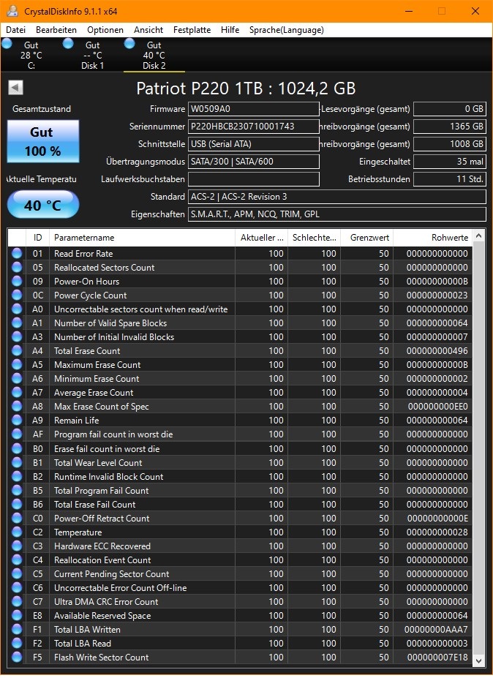Click the 40 °C temperature button
The image size is (493, 678).
pyautogui.click(x=43, y=205)
